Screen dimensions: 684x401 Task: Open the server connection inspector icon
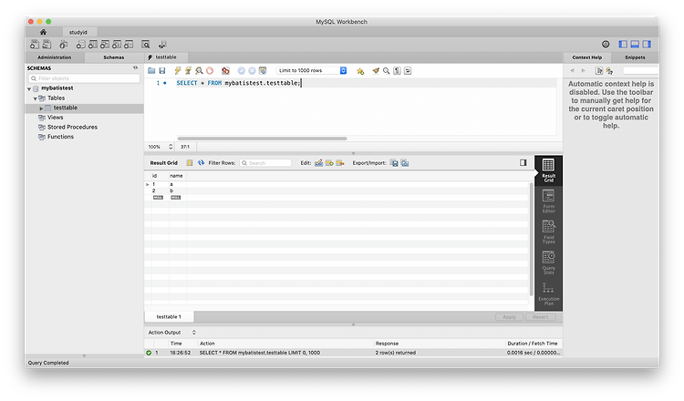(64, 45)
